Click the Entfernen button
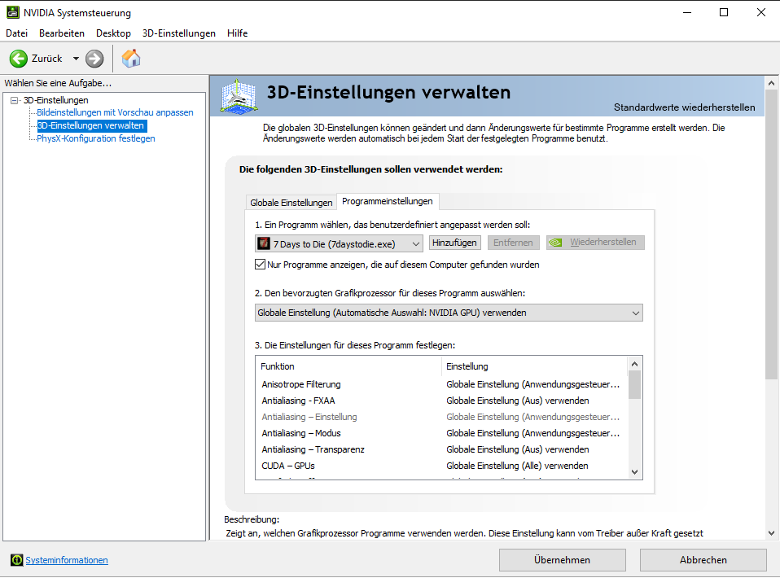780x578 pixels. coord(514,243)
